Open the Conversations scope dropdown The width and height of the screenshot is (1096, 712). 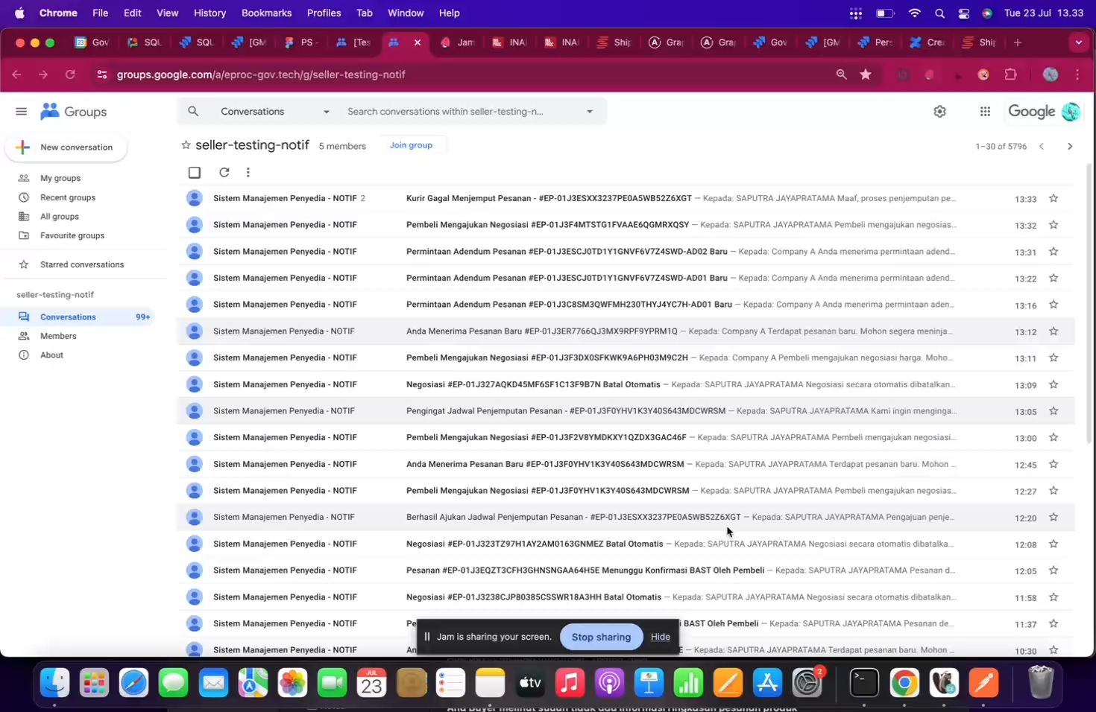[x=326, y=111]
